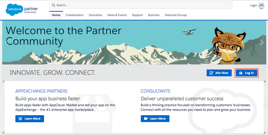Open the Education menu

95,15
